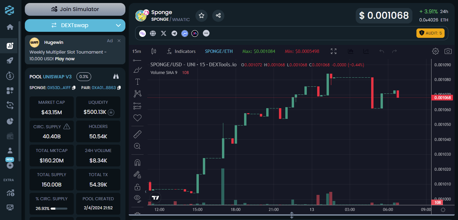Open the wallet sidebar icon

pos(10,136)
